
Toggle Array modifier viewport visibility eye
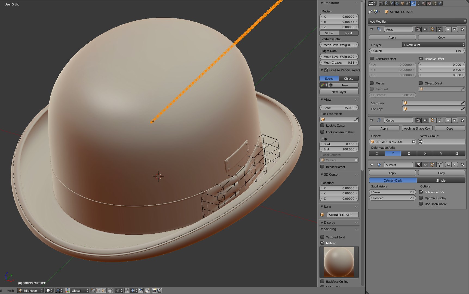(x=425, y=29)
